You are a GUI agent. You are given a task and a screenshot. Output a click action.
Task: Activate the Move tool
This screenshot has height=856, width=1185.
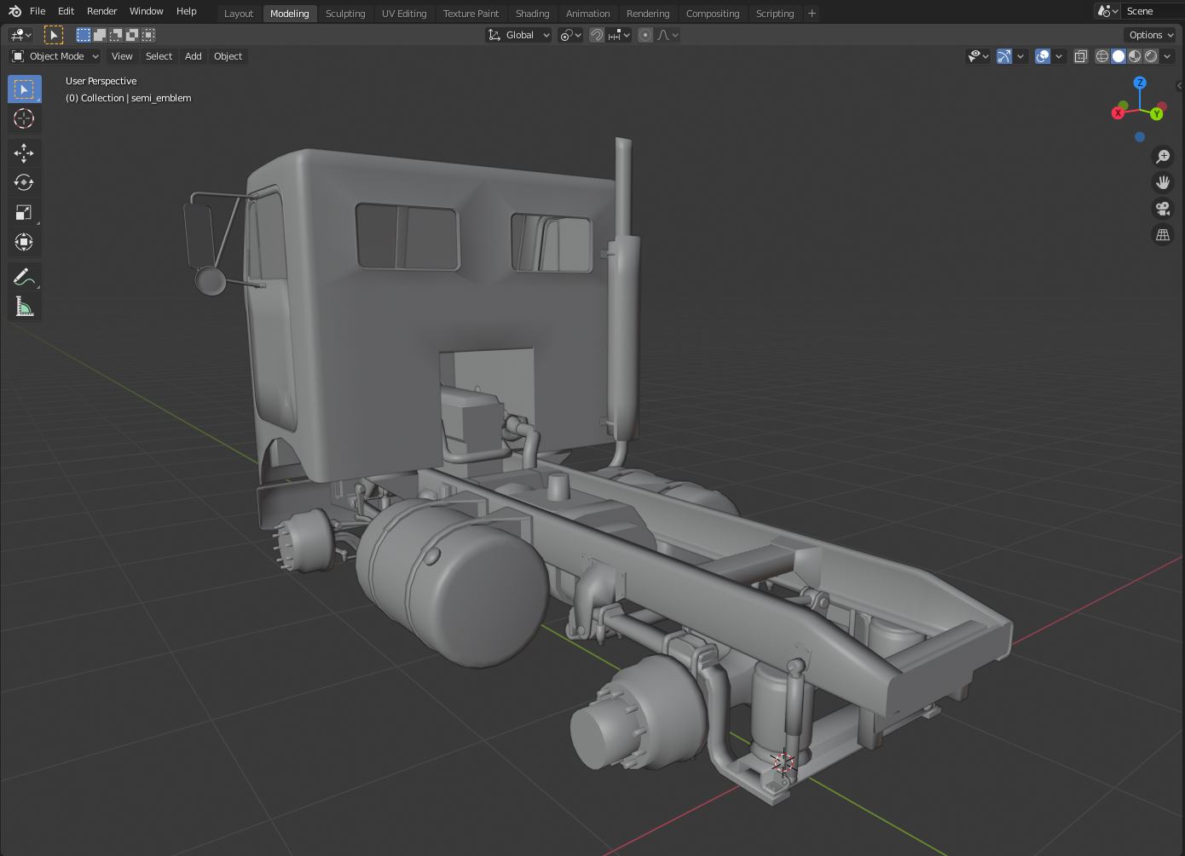(24, 153)
